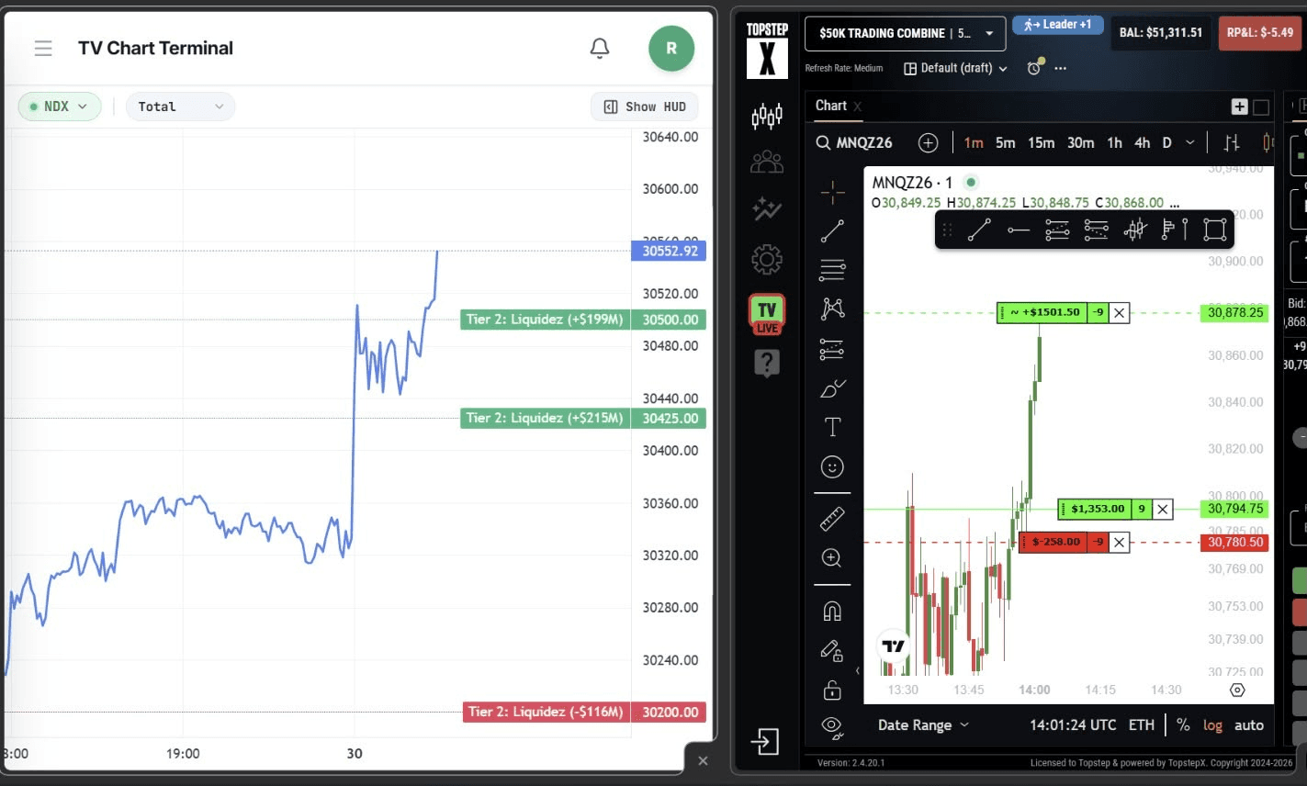Select the ruler measure tool
This screenshot has width=1307, height=786.
point(832,519)
